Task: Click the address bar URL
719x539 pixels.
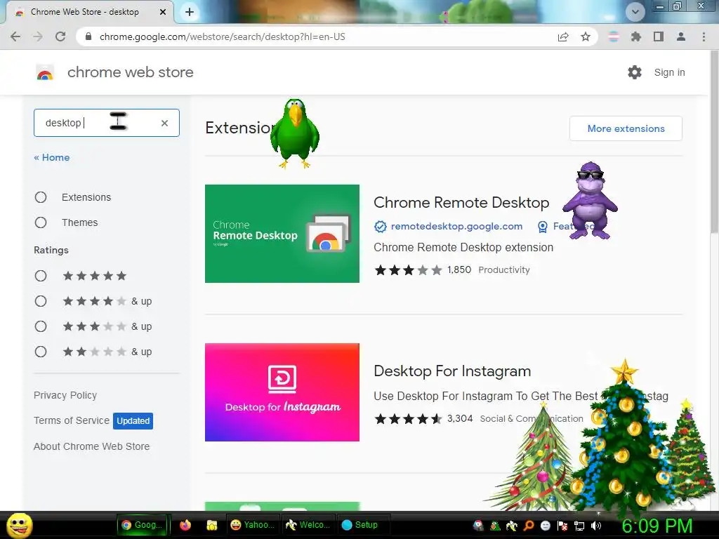Action: point(223,36)
